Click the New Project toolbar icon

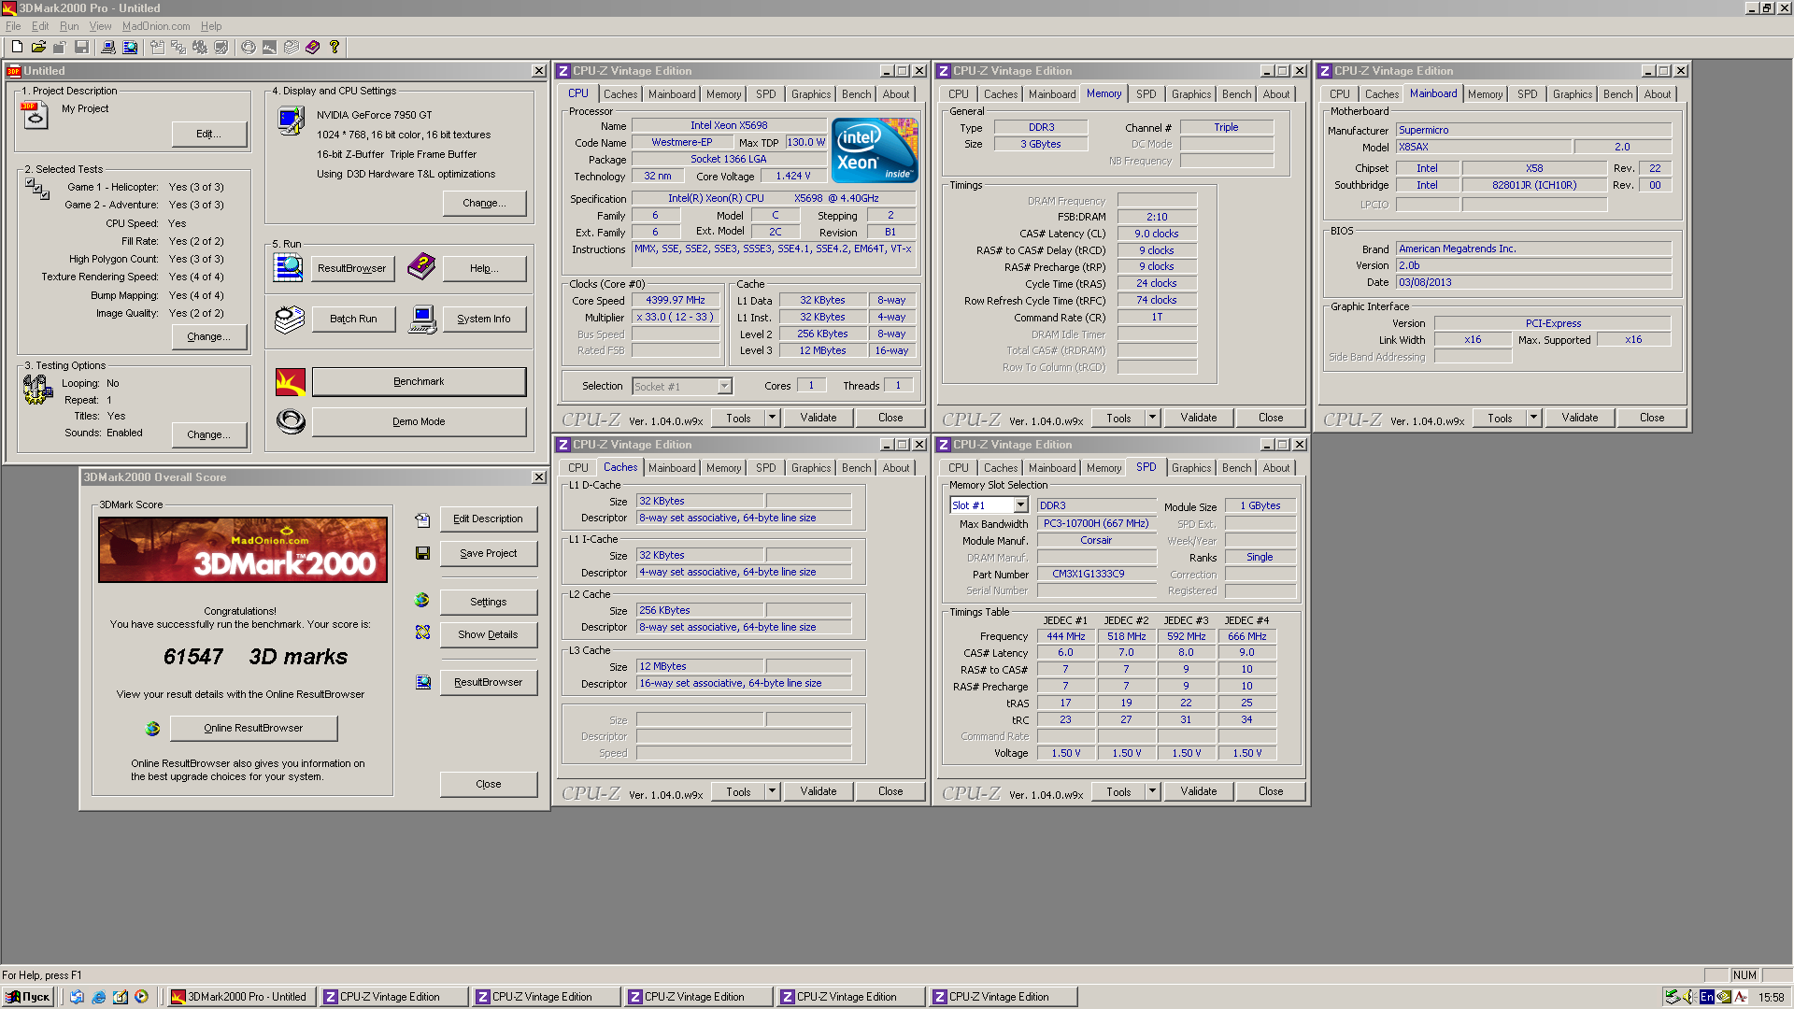coord(17,47)
